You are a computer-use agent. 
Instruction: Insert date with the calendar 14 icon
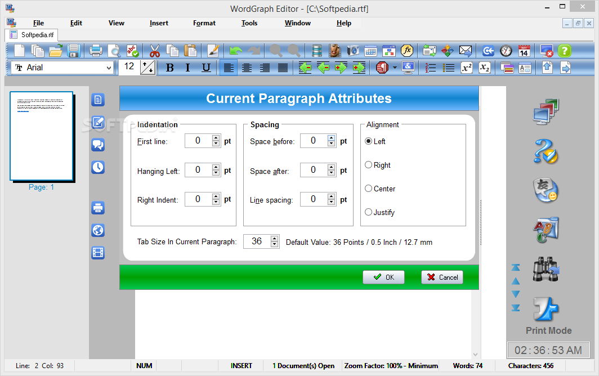tap(524, 51)
